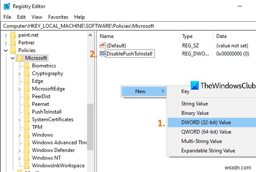The image size is (256, 172).
Task: Select the Windows Defender key label
Action: (53, 150)
